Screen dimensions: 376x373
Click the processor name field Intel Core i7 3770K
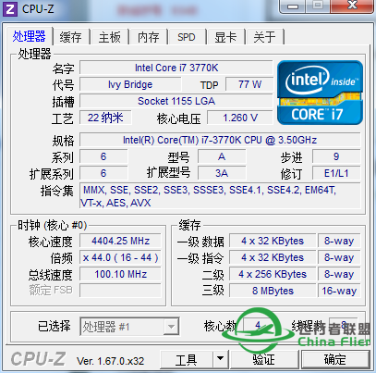[x=176, y=68]
